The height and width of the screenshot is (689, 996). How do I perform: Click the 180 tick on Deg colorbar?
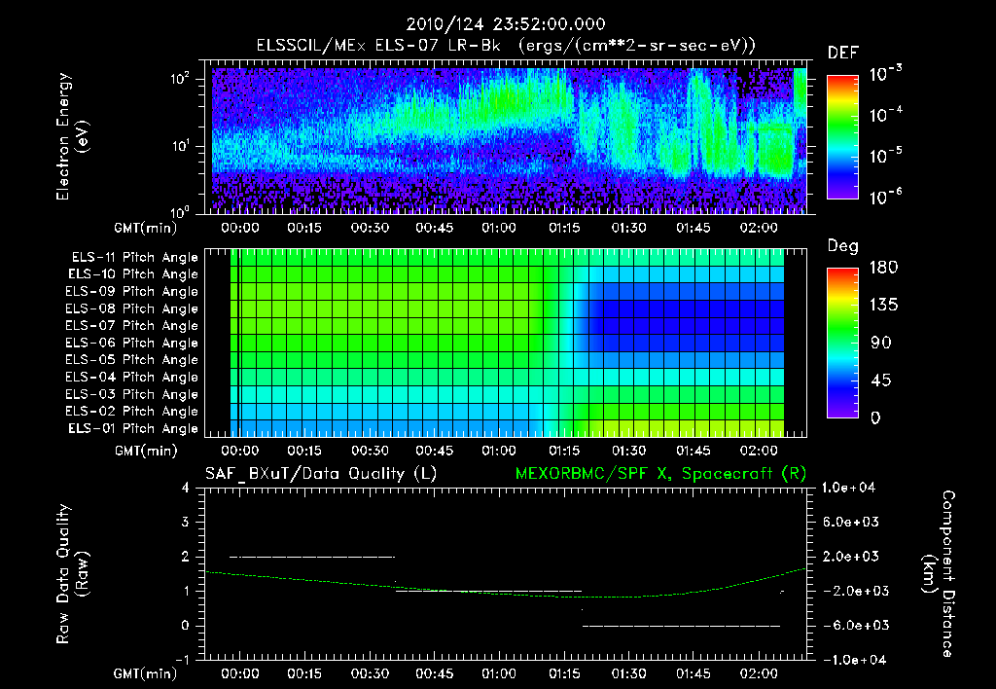883,268
